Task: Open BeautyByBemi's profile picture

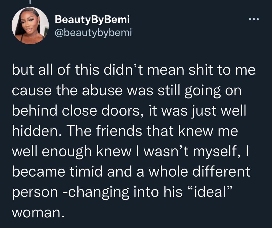Action: [30, 26]
